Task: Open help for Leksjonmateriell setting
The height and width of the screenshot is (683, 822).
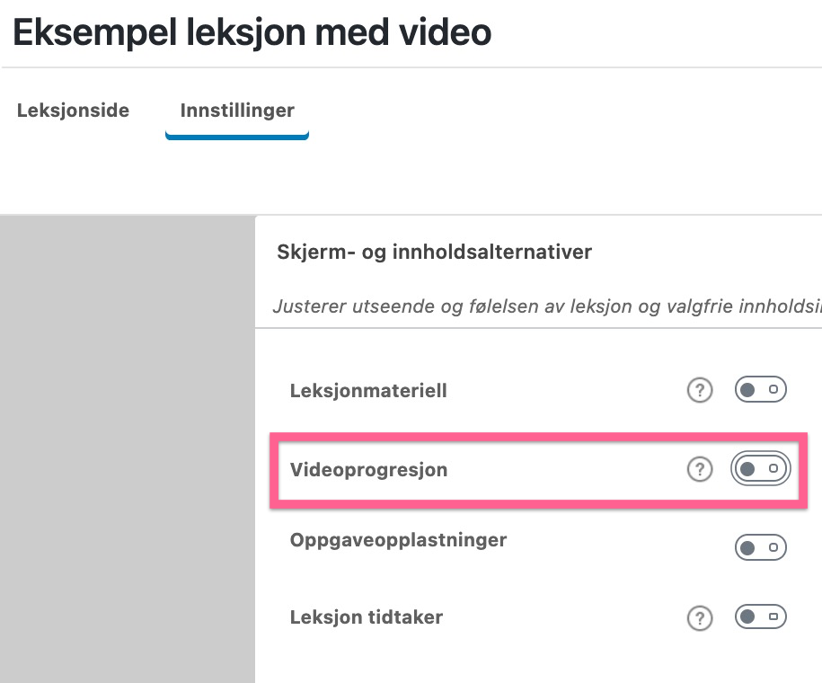Action: pos(699,391)
